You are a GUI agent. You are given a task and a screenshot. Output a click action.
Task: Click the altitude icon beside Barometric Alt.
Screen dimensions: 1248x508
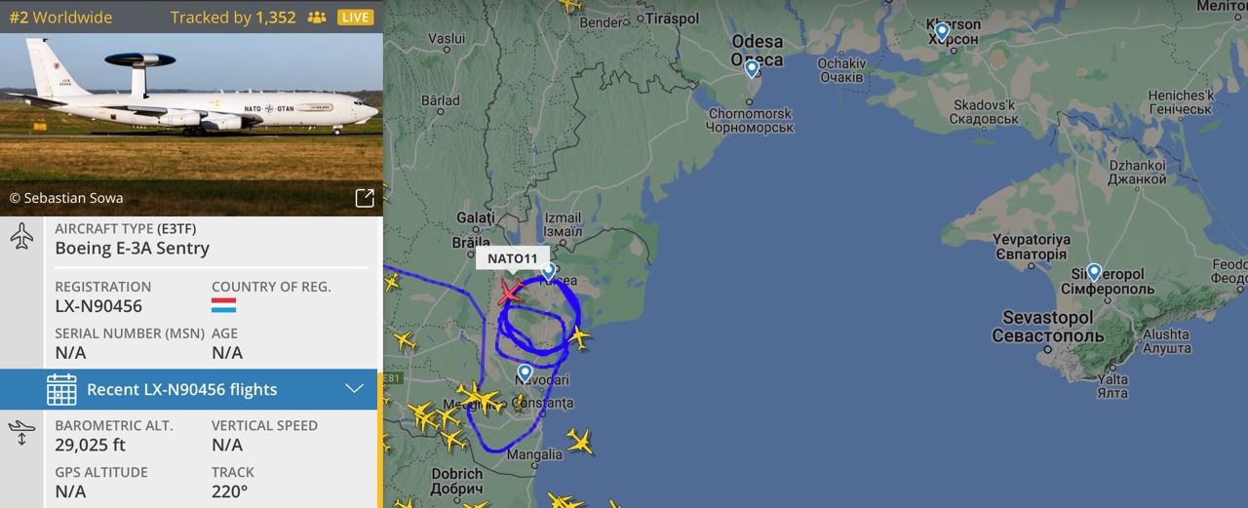(21, 433)
